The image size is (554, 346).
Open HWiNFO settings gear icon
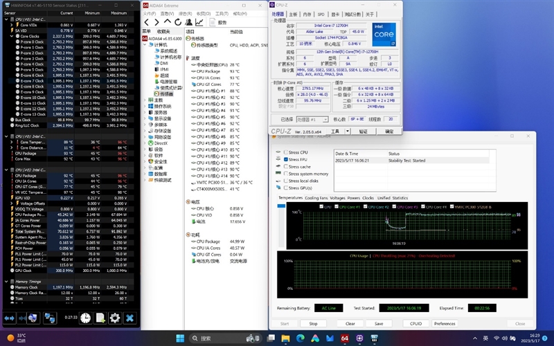click(115, 318)
